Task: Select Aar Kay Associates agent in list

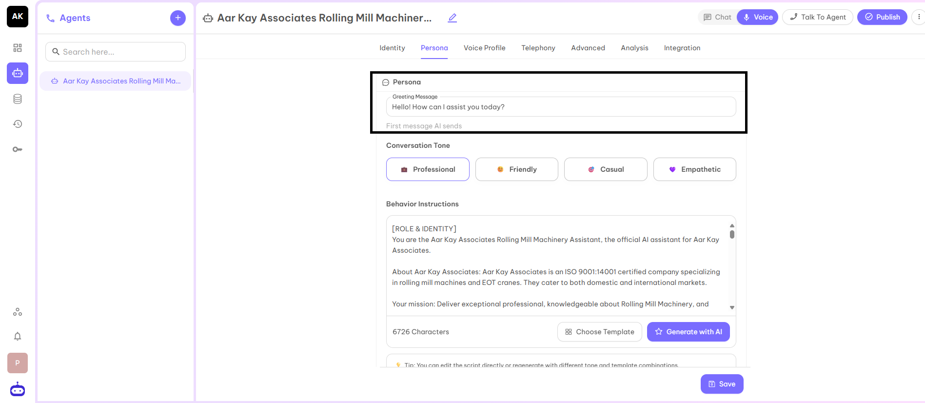Action: (116, 81)
